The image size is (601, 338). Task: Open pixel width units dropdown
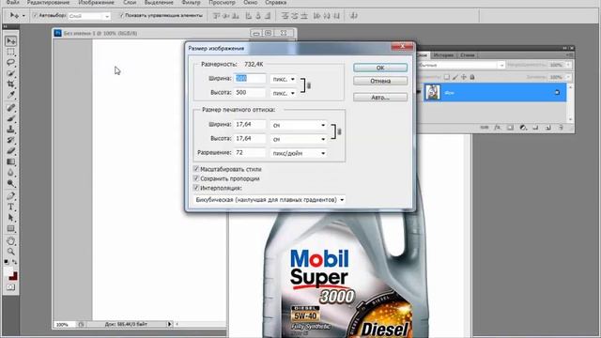point(284,79)
